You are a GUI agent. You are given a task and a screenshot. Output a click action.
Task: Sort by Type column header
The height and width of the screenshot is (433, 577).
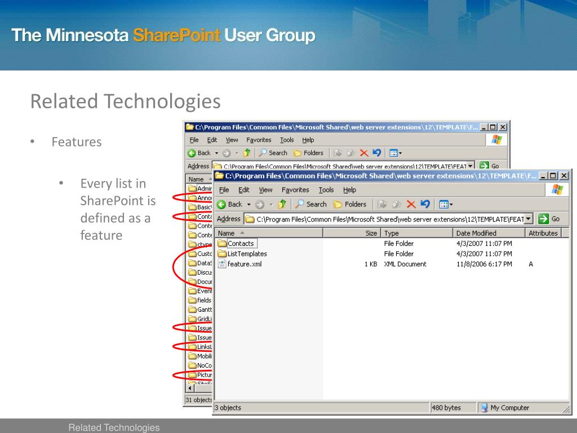coord(416,233)
